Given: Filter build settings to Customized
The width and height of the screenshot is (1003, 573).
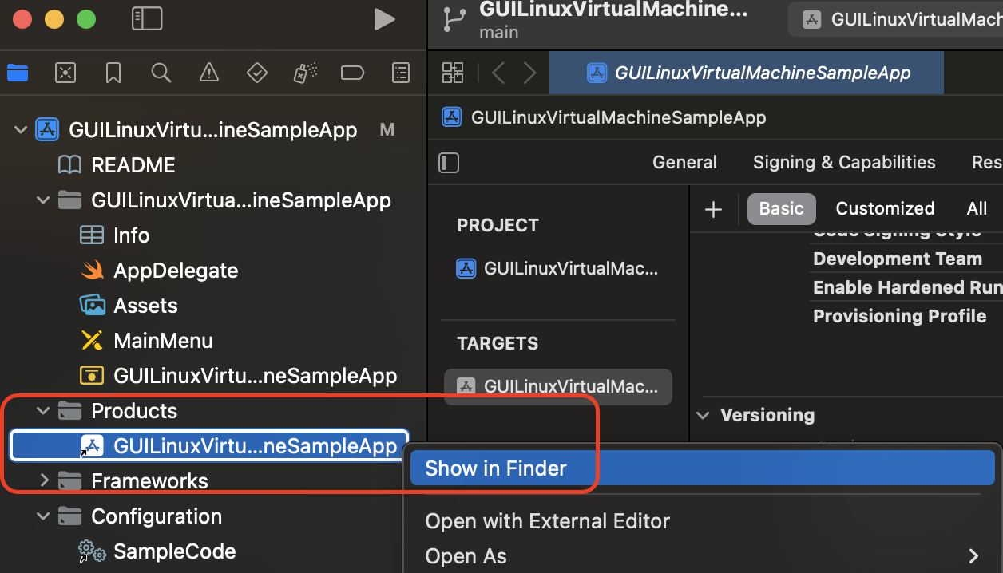Looking at the screenshot, I should coord(885,209).
